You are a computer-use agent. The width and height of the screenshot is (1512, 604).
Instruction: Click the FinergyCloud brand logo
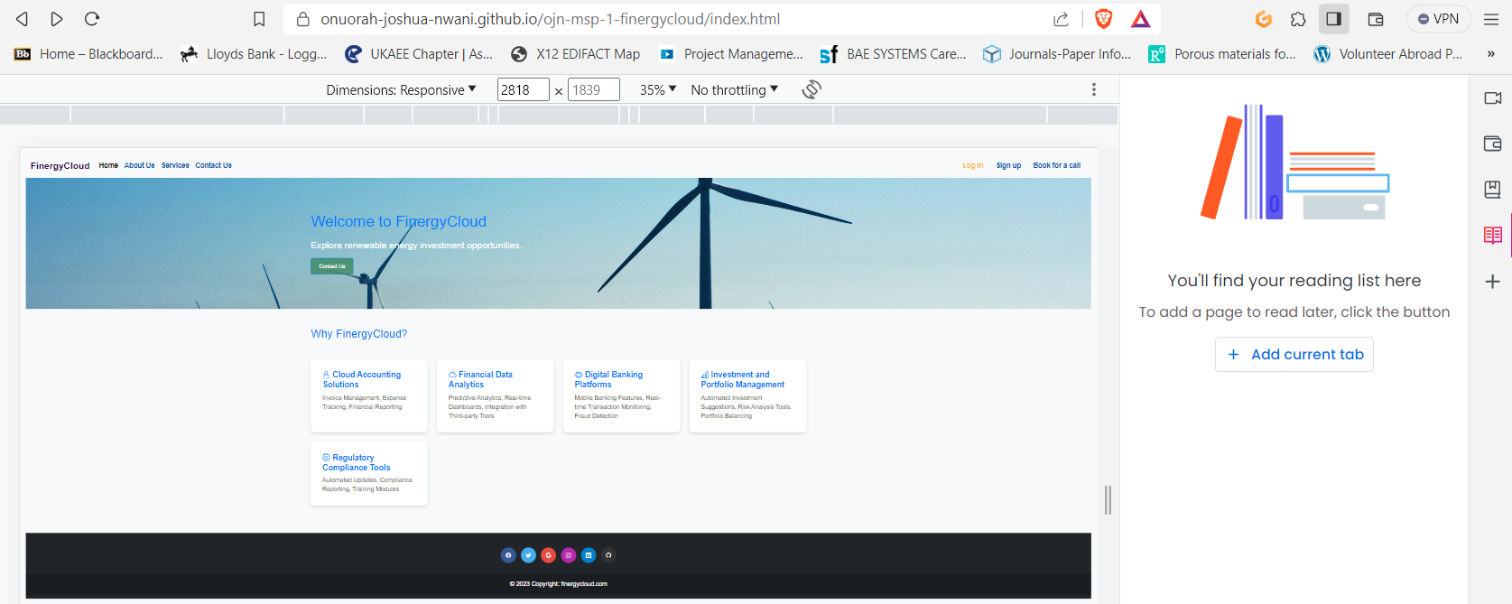point(60,166)
